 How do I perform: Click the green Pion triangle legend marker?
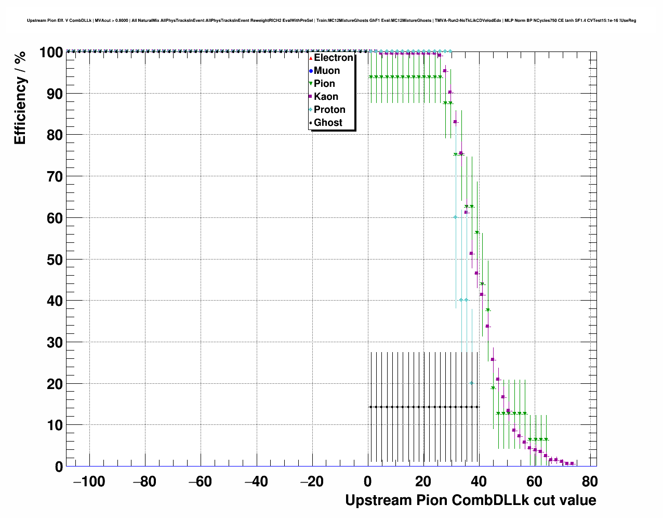(x=311, y=84)
